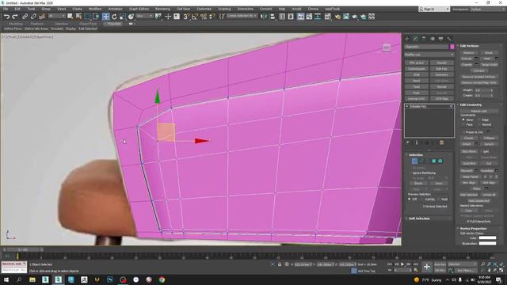This screenshot has width=507, height=285.
Task: Open the Create Selection Set dropdown
Action: pyautogui.click(x=242, y=16)
